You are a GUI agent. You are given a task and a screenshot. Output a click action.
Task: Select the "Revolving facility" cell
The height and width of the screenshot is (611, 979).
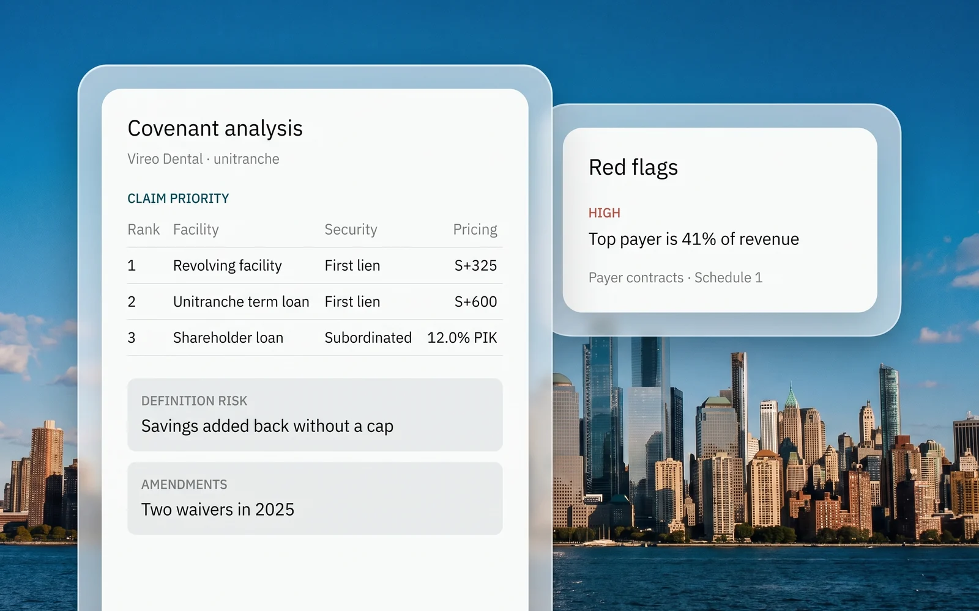pos(227,266)
